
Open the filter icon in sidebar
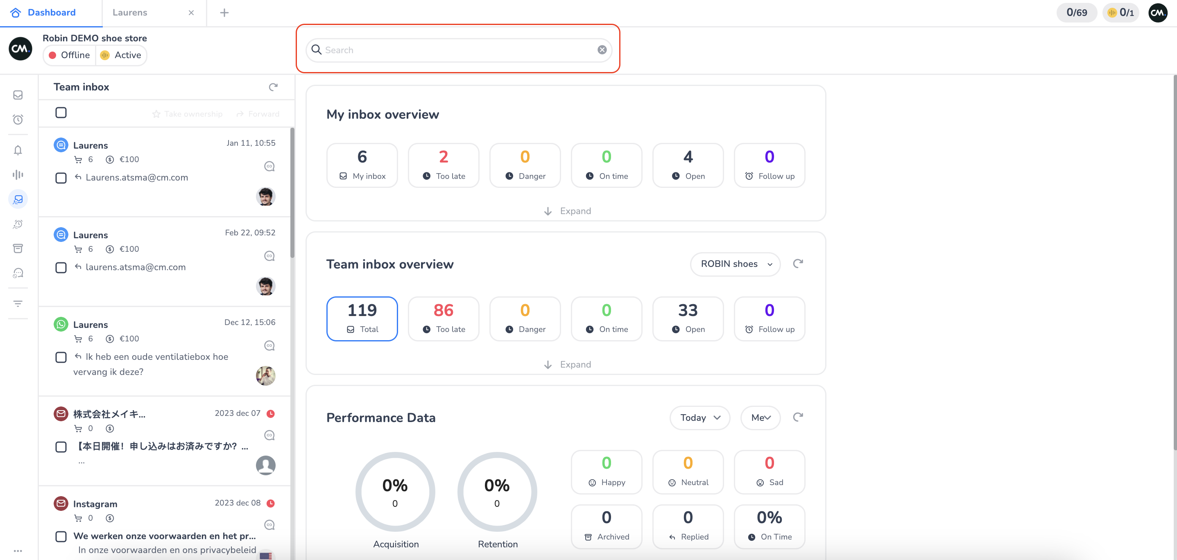click(18, 304)
